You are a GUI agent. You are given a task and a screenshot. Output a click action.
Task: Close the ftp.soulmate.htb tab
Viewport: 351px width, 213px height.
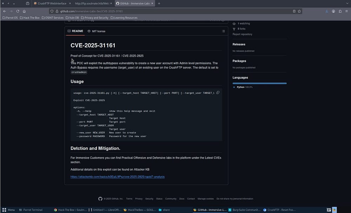point(111,4)
